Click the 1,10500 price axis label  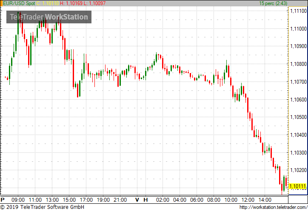pos(298,117)
